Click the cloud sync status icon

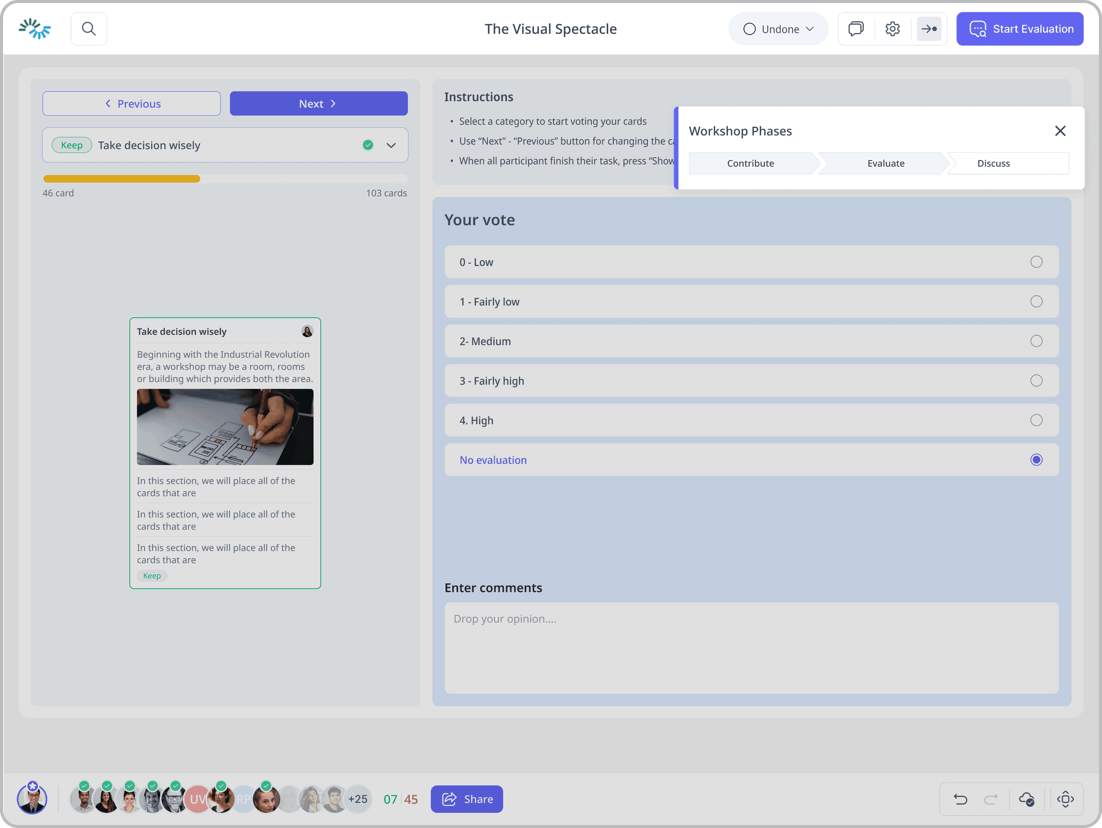tap(1027, 799)
